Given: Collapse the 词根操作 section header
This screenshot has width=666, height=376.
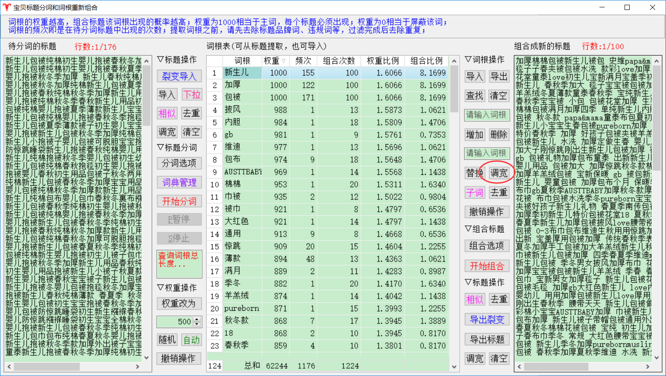Looking at the screenshot, I should 484,60.
